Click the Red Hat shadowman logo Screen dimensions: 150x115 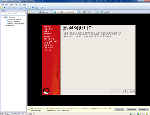[x=46, y=91]
